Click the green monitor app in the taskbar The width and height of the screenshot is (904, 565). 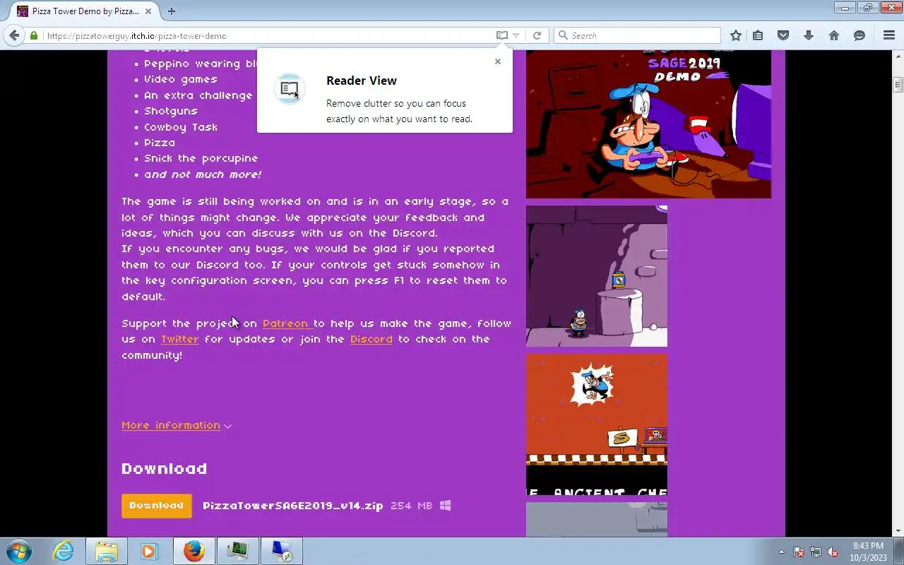pyautogui.click(x=237, y=551)
